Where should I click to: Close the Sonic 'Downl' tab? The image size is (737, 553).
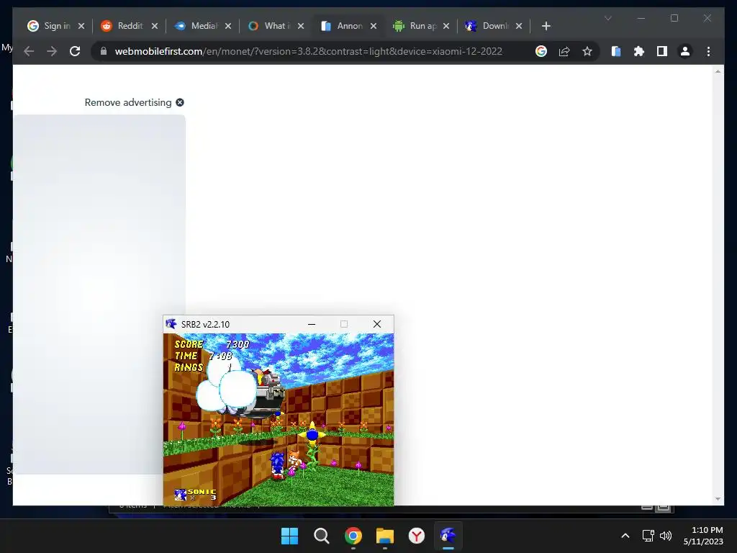tap(519, 26)
